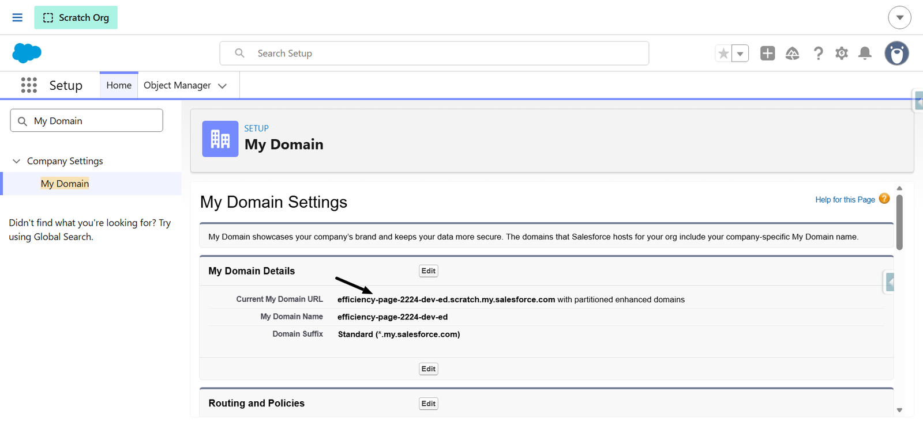Open the user profile avatar

(896, 54)
